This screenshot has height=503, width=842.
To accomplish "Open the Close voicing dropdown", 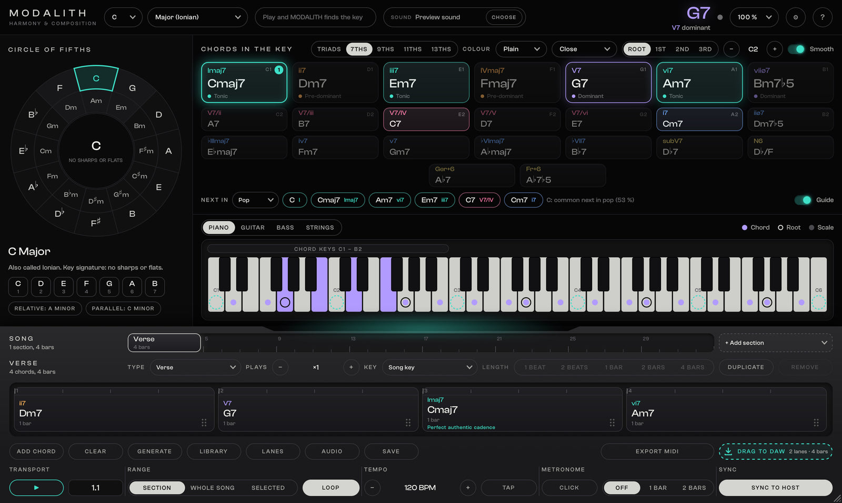I will (584, 49).
